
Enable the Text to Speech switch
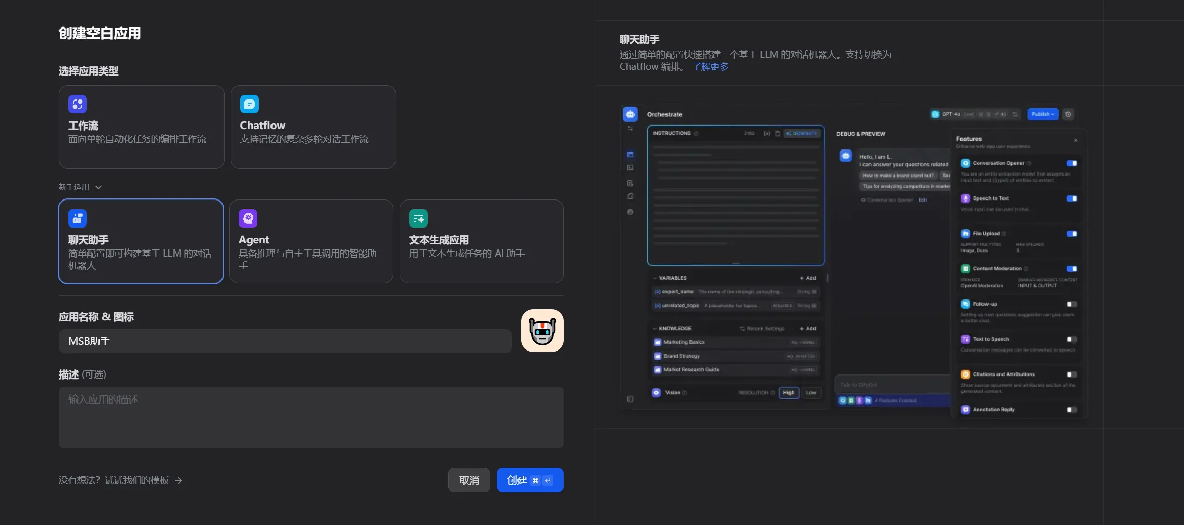(x=1072, y=339)
